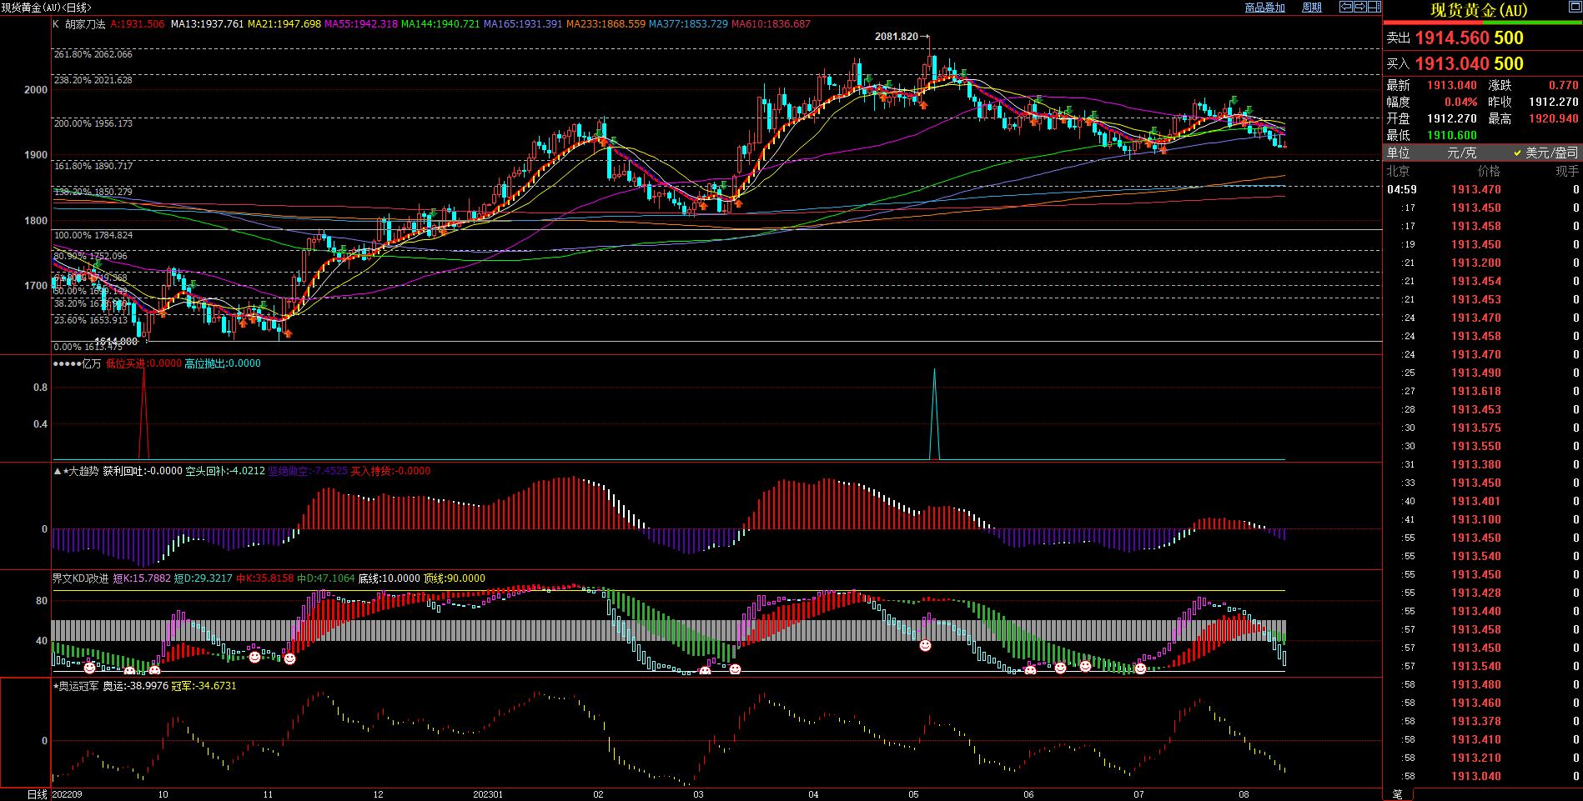This screenshot has height=801, width=1583.
Task: Click the left arrow navigation icon
Action: (x=1346, y=7)
